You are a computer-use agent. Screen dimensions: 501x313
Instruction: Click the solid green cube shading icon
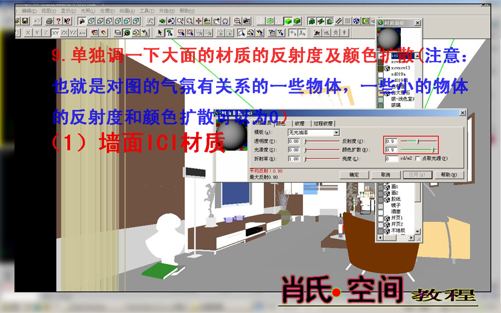click(288, 21)
